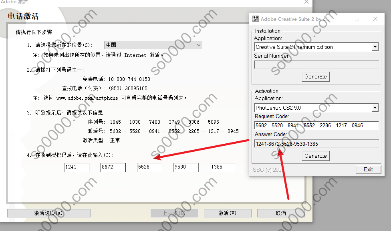391x231 pixels.
Task: Click the keygen window title icon
Action: click(255, 19)
